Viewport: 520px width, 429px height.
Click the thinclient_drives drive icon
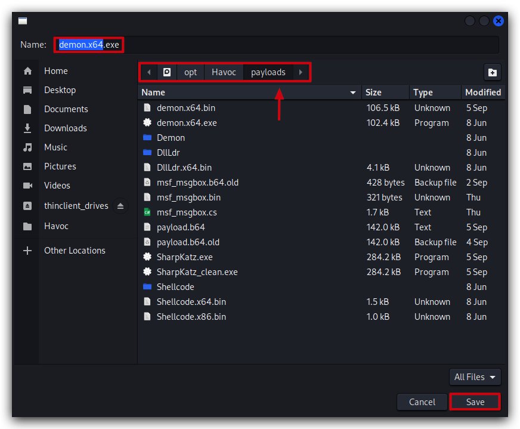click(27, 206)
